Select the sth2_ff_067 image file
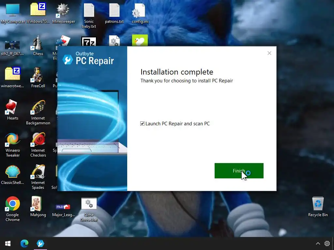This screenshot has width=334, height=250. (x=12, y=48)
